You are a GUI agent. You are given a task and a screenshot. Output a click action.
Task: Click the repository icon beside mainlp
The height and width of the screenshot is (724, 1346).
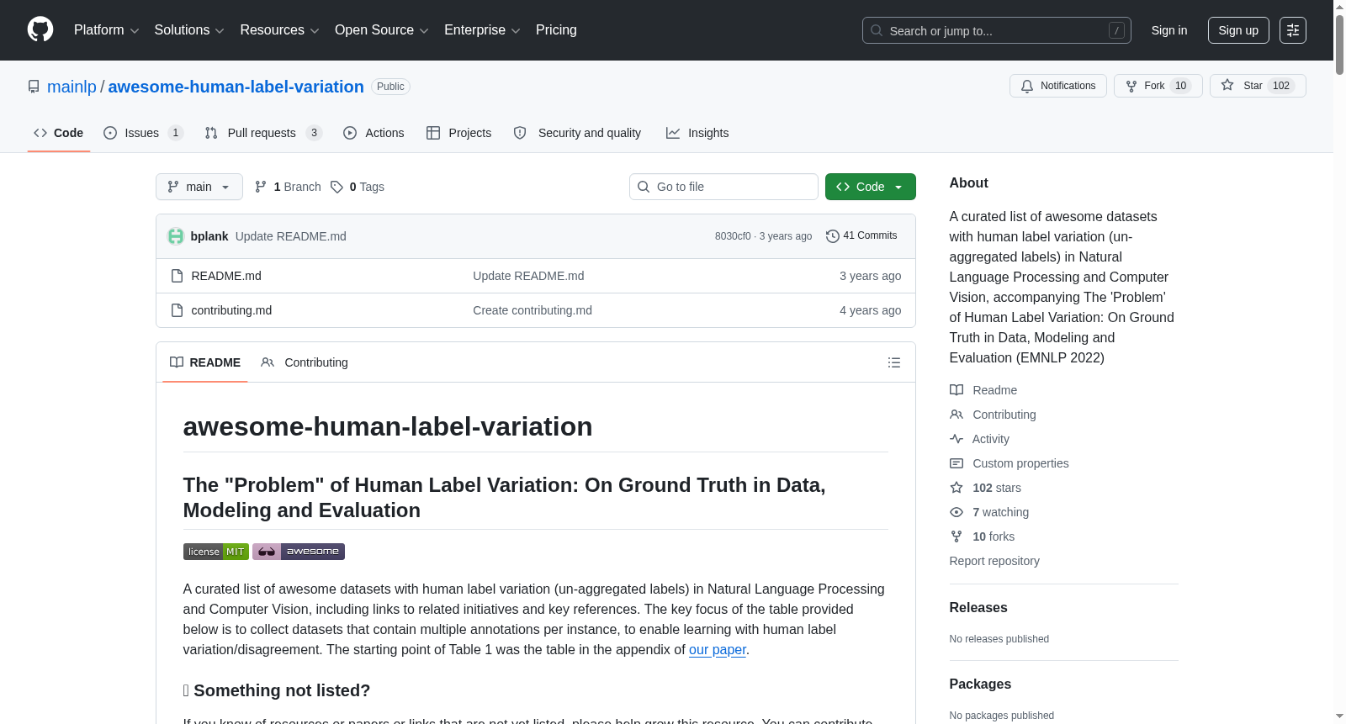pos(34,87)
